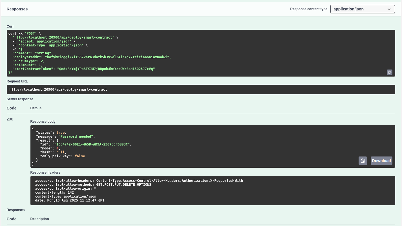Click the "rbtAmount": 1 line
Screen dimensions: 402x226
[x=27, y=65]
